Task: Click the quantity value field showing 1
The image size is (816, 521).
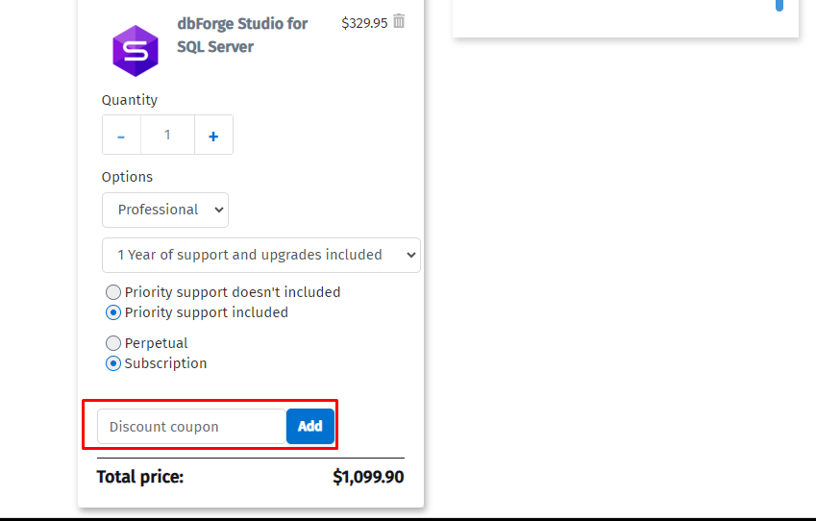Action: coord(167,136)
